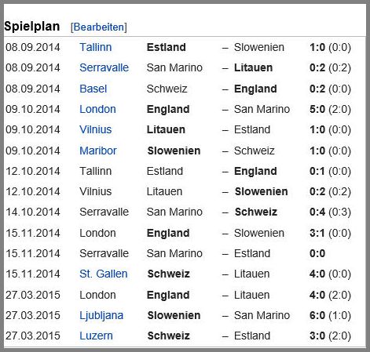Viewport: 370px width, 352px height.
Task: Select the 5:0 (2:0) England result
Action: point(330,109)
